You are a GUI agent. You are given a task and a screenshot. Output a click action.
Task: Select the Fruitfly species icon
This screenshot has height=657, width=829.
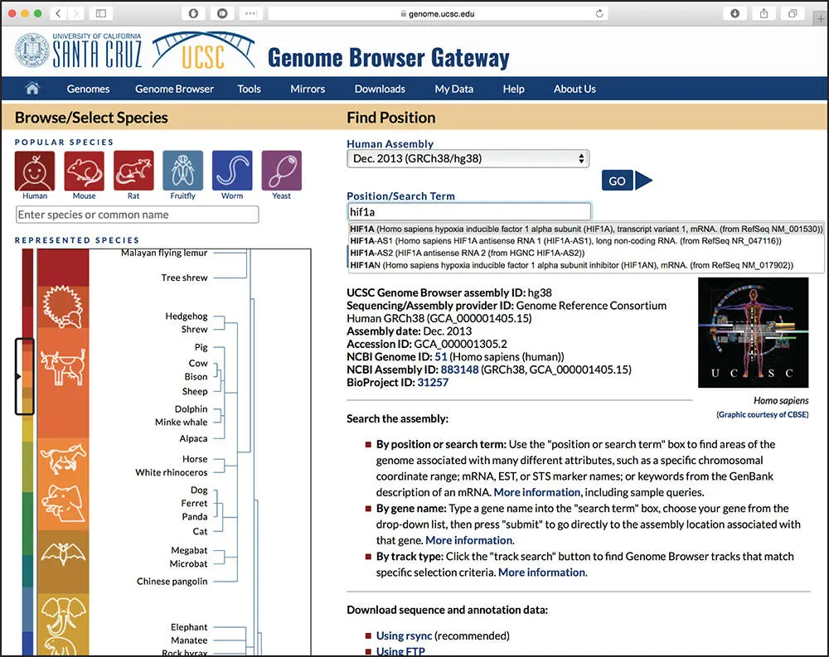[183, 170]
